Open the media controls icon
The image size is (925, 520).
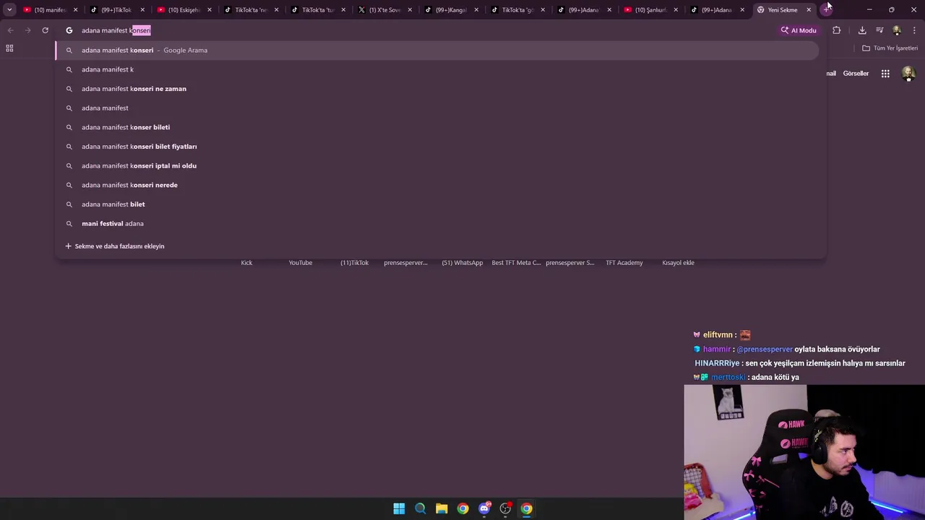[879, 30]
